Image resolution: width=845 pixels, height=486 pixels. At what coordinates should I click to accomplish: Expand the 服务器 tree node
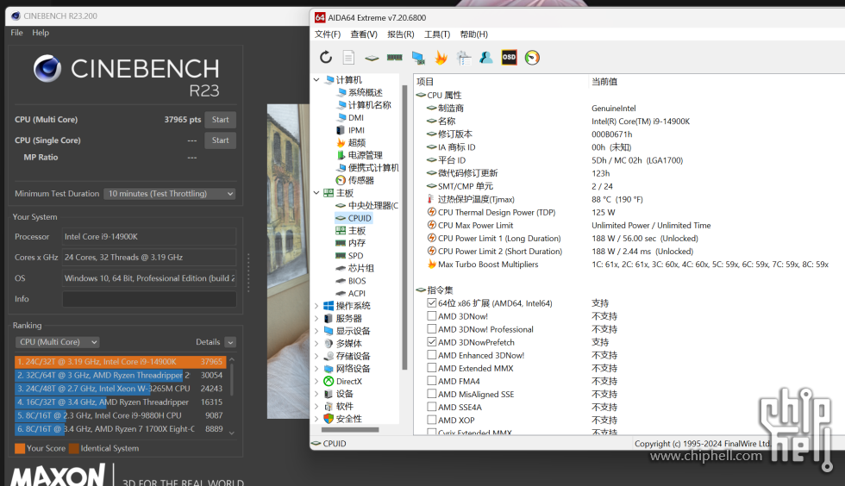click(317, 319)
